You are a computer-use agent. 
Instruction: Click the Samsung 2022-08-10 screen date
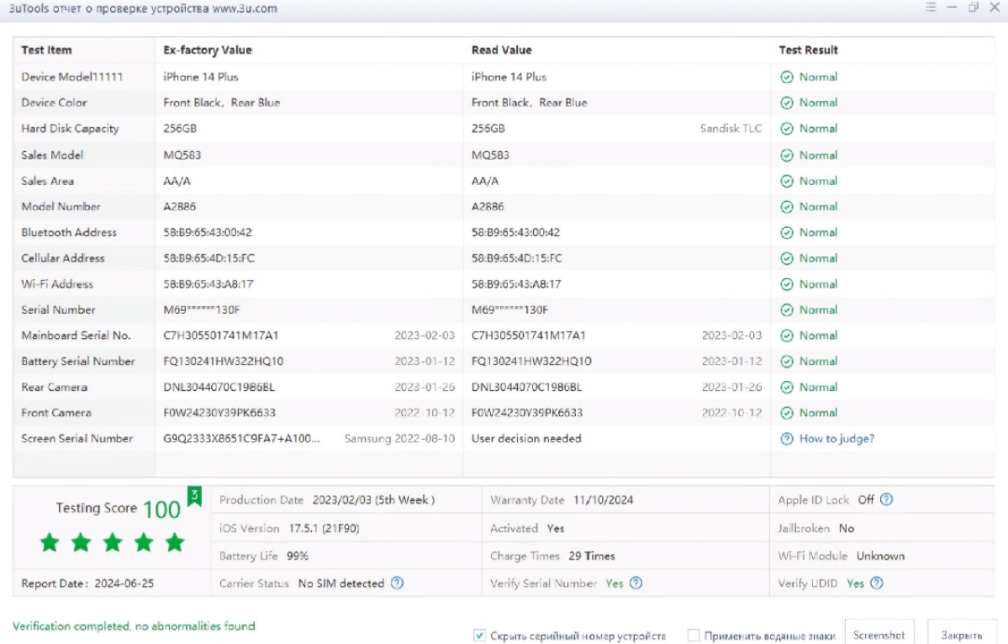[x=399, y=438]
